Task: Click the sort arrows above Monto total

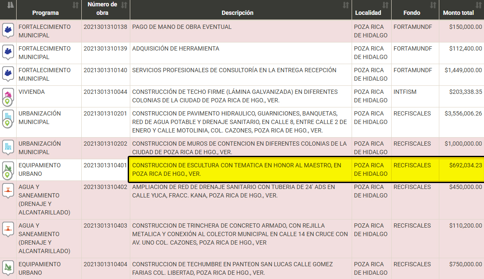Action: click(478, 5)
